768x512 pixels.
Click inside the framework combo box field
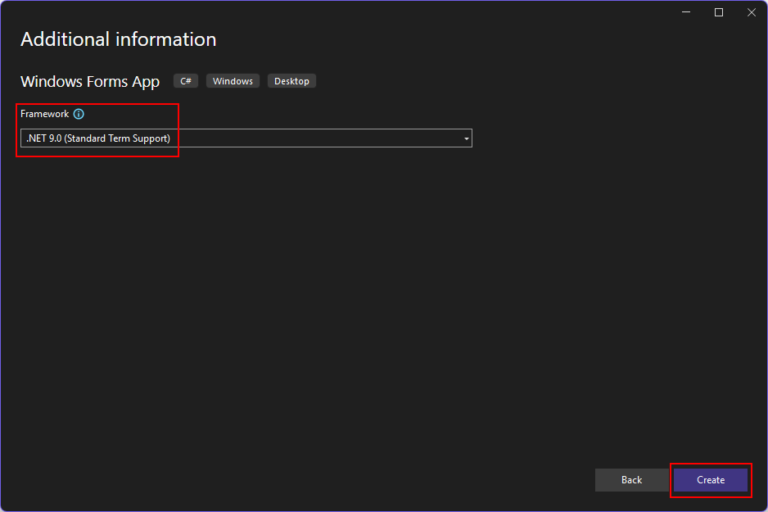(x=246, y=138)
